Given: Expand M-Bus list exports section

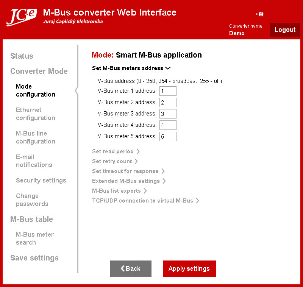Looking at the screenshot, I should 119,191.
